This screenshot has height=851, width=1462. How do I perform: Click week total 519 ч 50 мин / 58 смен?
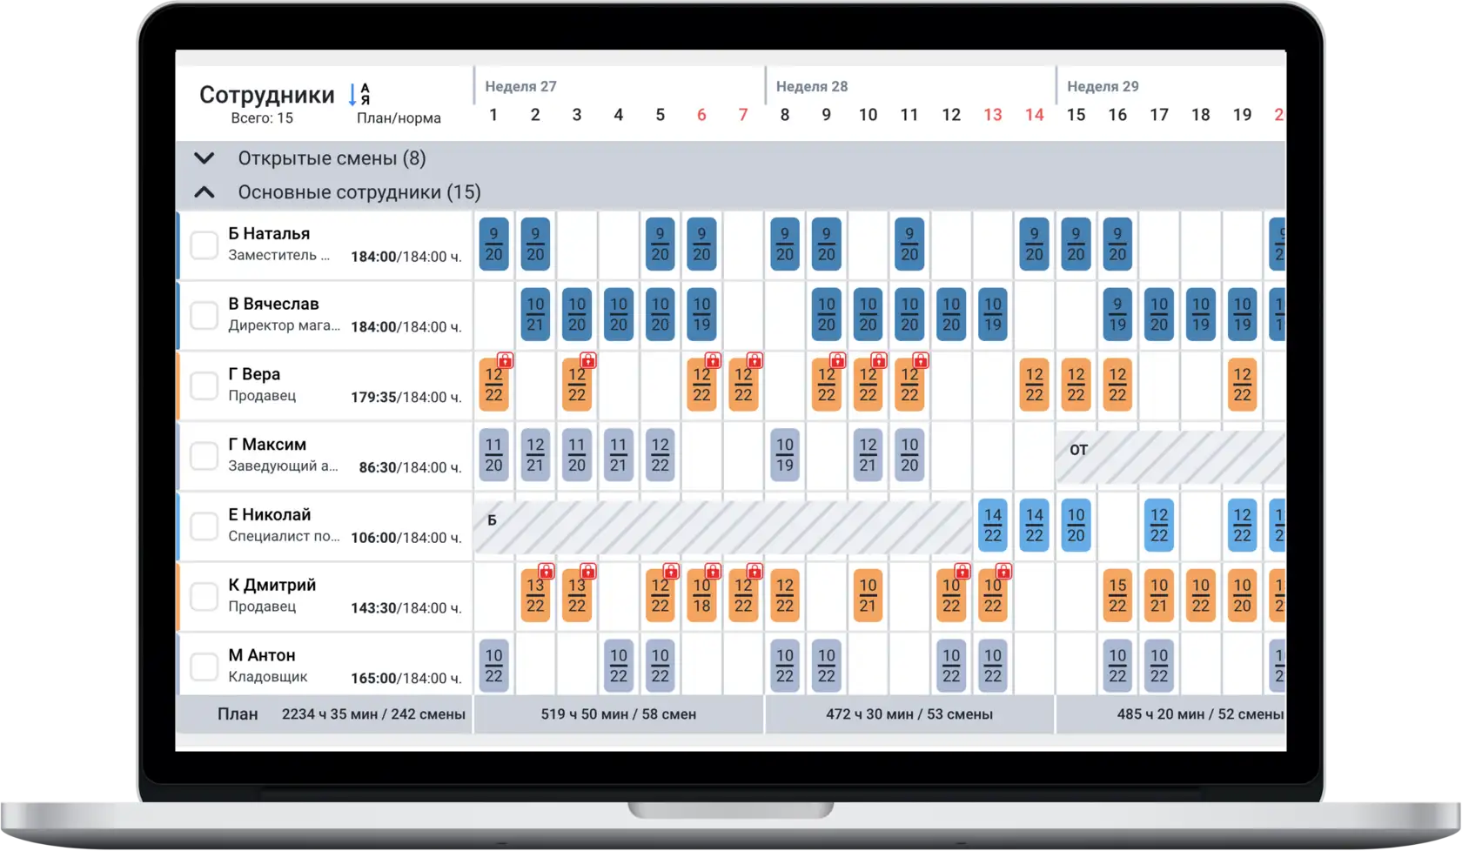pyautogui.click(x=619, y=714)
